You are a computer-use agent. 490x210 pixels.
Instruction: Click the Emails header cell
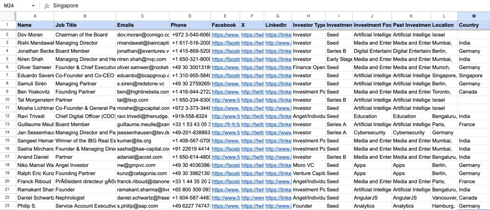[x=142, y=25]
